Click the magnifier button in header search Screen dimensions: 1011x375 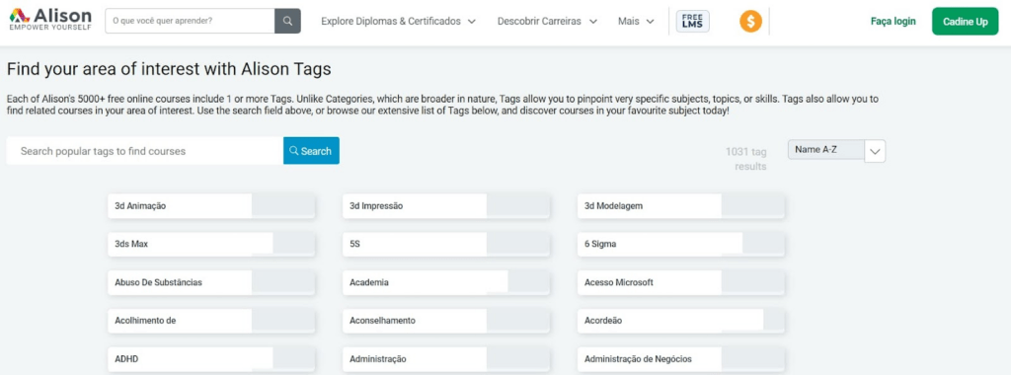pyautogui.click(x=287, y=21)
